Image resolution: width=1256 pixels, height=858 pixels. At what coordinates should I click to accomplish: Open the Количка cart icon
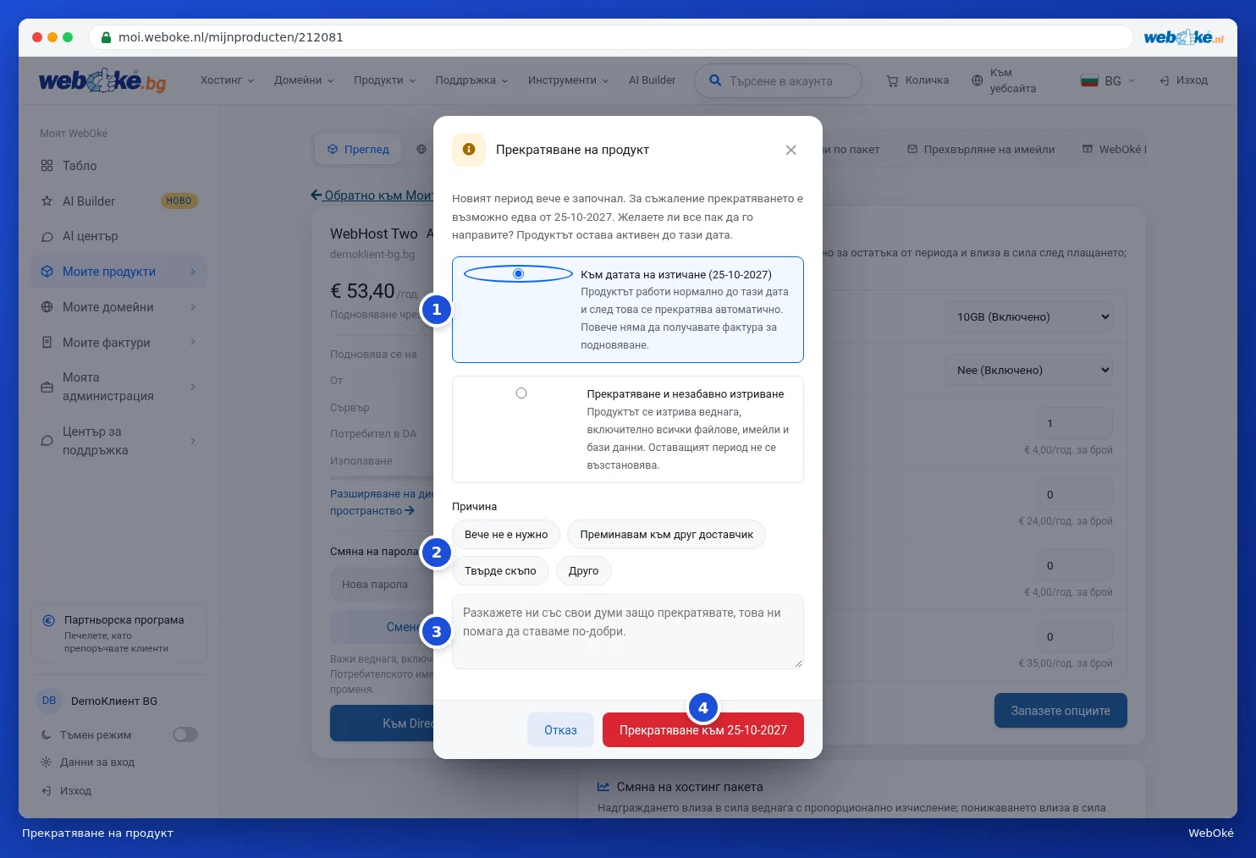(x=892, y=80)
